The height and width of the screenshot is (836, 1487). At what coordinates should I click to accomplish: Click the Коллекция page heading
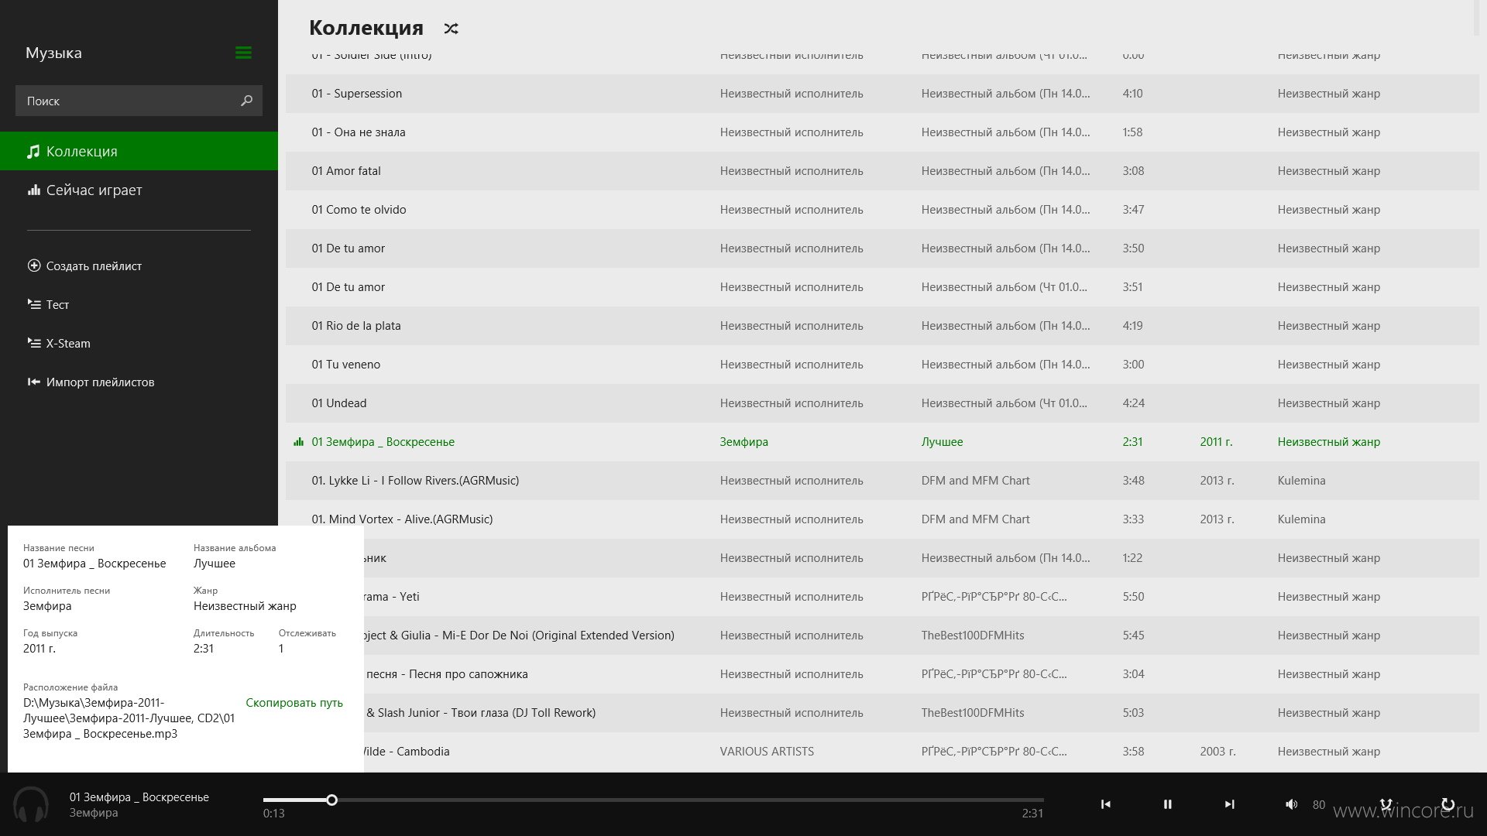click(x=366, y=28)
